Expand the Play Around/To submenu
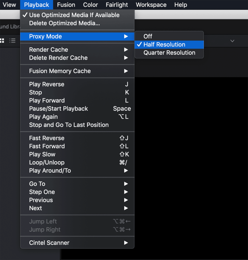 click(x=77, y=171)
